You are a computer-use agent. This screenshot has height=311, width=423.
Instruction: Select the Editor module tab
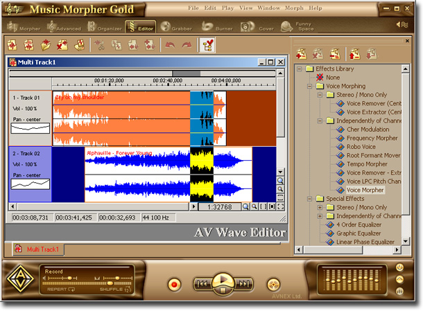[140, 27]
